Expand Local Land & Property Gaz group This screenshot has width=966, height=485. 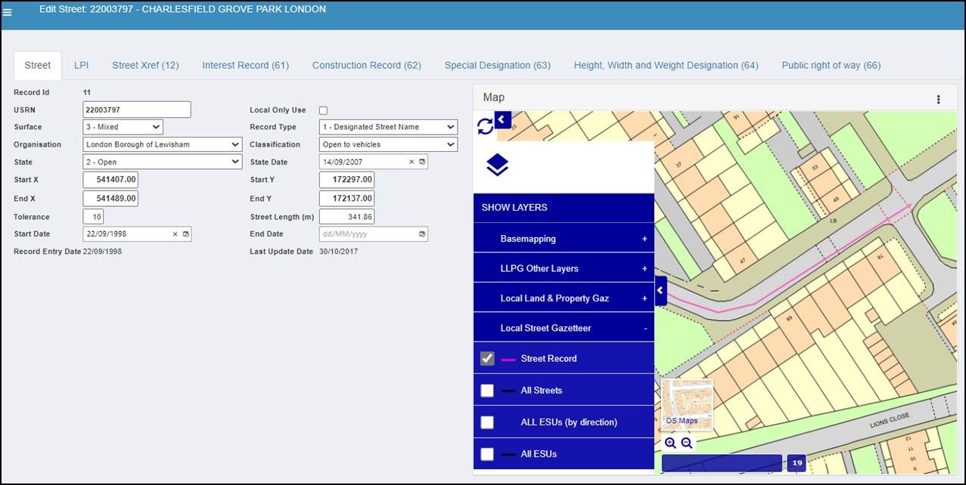tap(564, 298)
